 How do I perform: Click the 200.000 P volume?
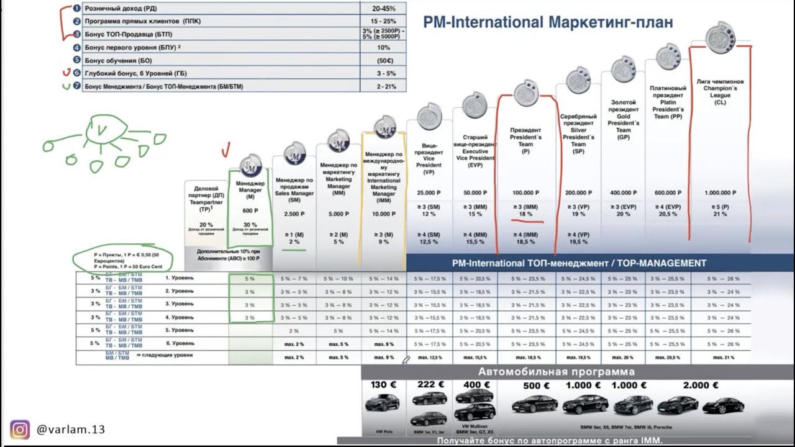point(578,193)
